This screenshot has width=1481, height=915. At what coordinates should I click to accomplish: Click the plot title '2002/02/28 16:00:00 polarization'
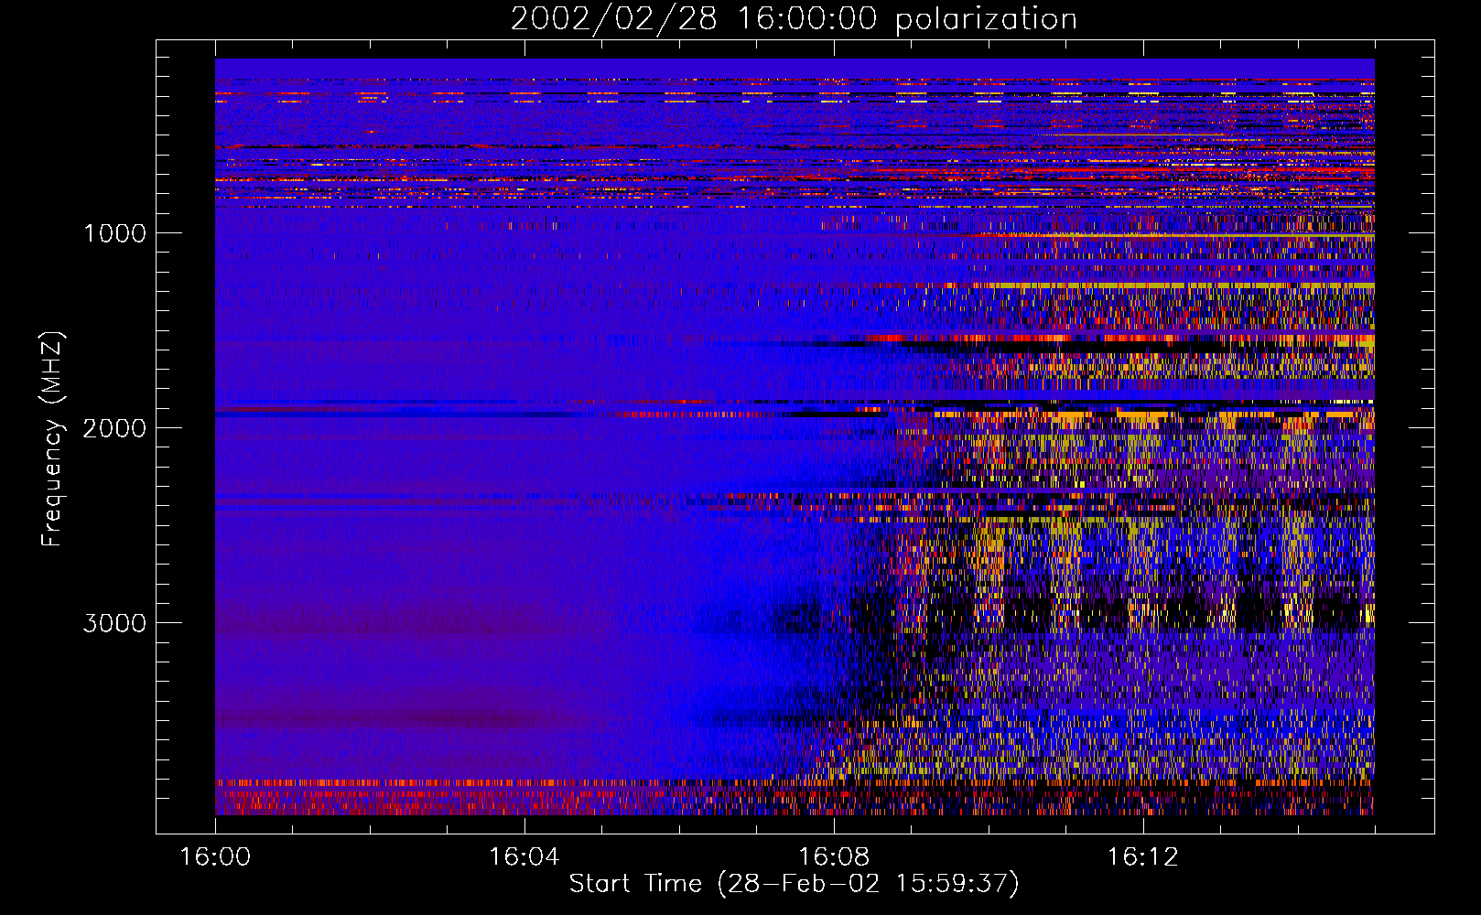pyautogui.click(x=794, y=19)
